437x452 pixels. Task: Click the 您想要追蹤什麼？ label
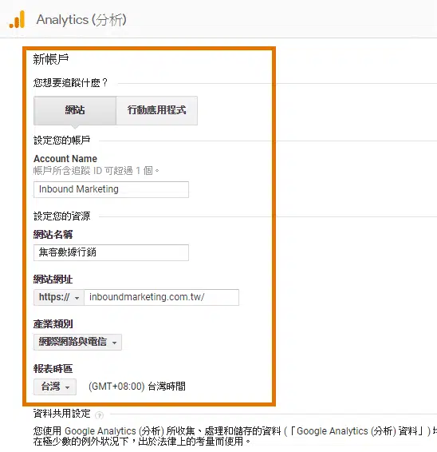(x=70, y=83)
